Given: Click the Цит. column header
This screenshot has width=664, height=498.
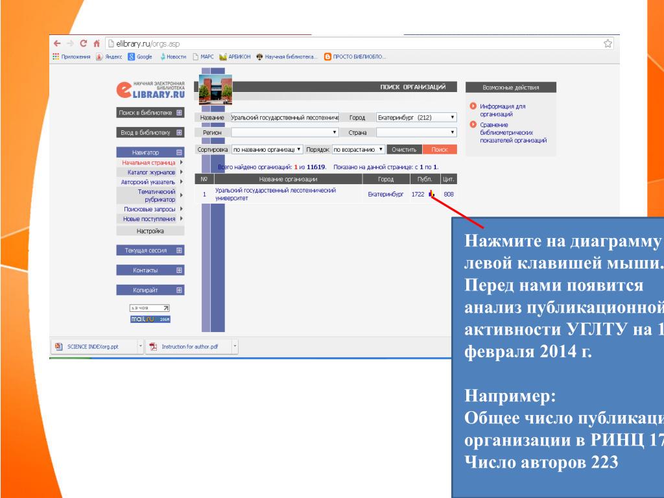Looking at the screenshot, I should [449, 179].
